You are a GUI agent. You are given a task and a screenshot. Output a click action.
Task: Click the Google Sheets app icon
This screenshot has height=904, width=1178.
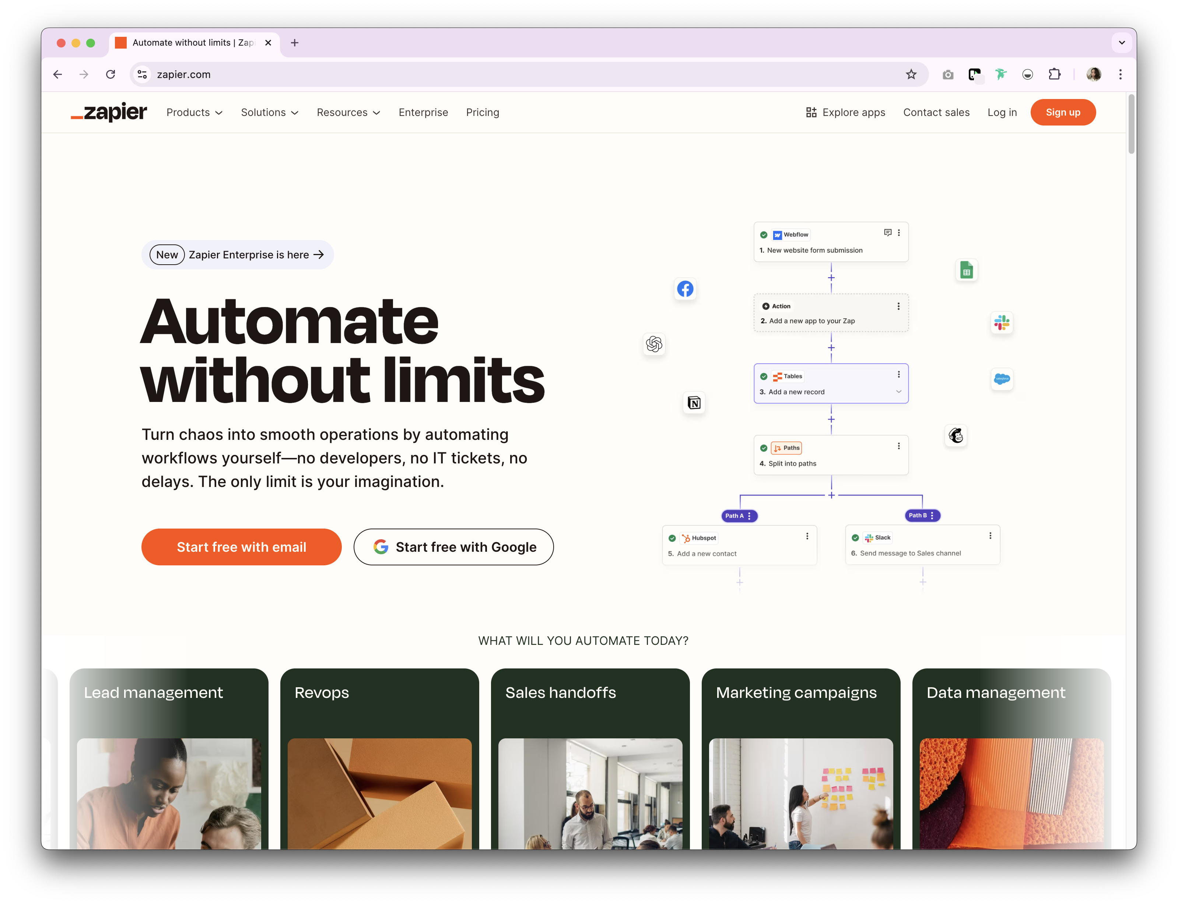click(967, 271)
